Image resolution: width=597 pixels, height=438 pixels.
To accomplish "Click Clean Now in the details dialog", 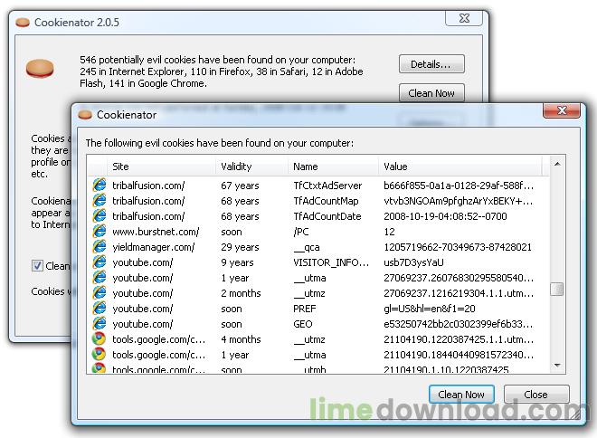I will point(461,395).
